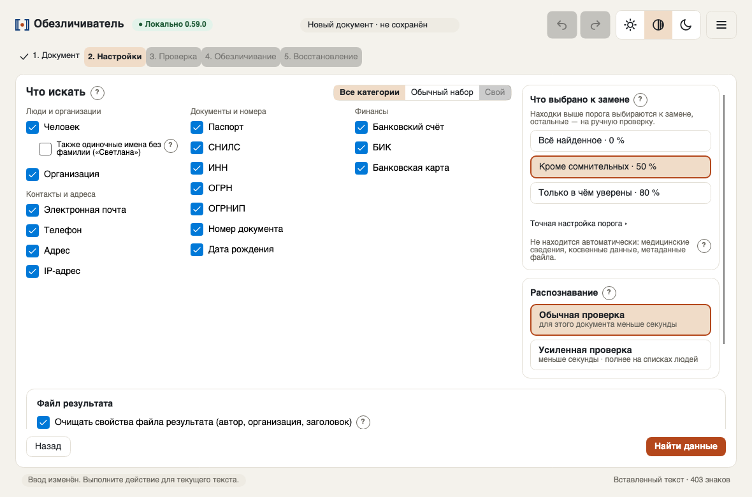Go to step 1. Документ
The width and height of the screenshot is (752, 497).
(x=50, y=55)
